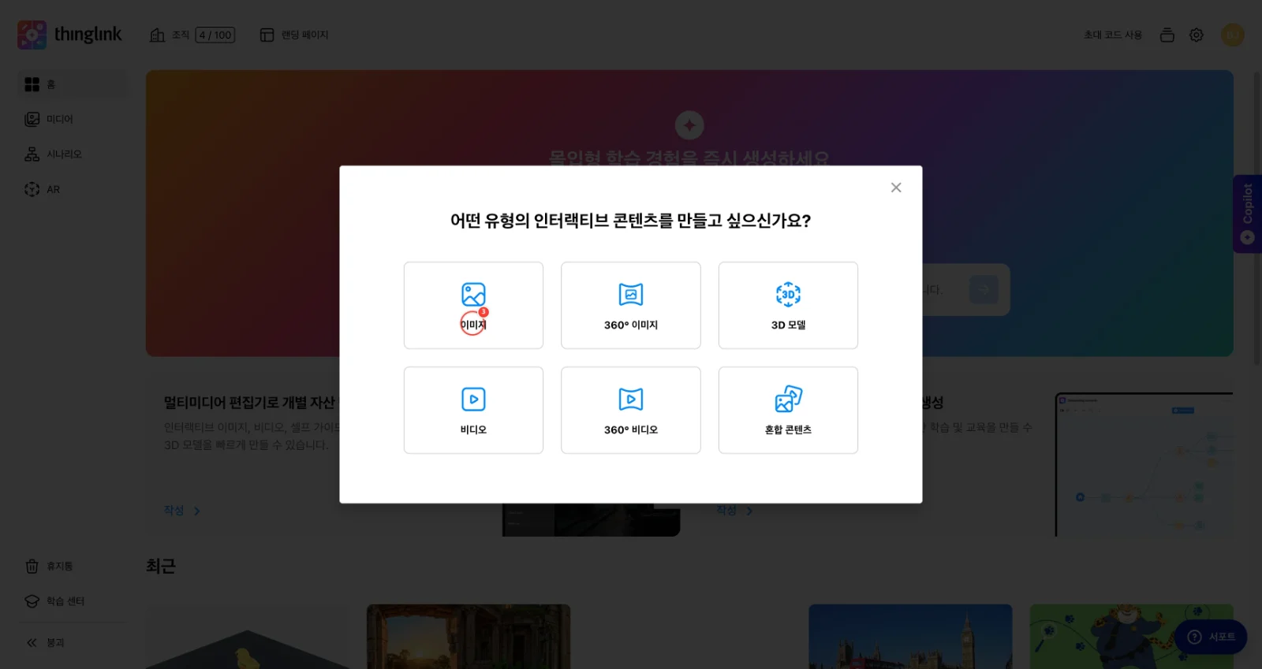Click the sparkle icon in banner
The image size is (1262, 669).
[x=689, y=125]
